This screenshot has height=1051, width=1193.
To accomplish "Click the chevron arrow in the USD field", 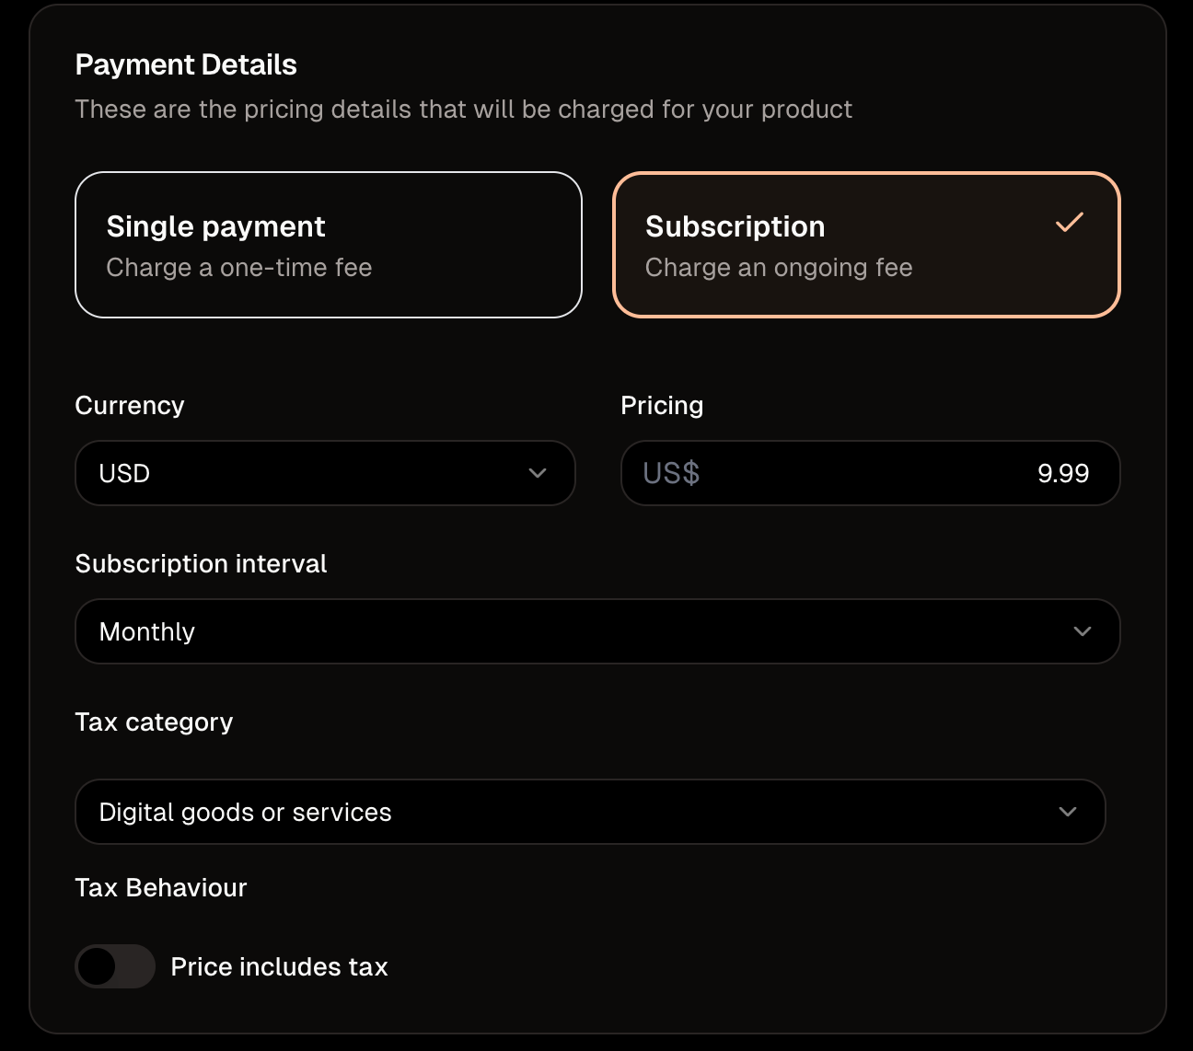I will [538, 473].
